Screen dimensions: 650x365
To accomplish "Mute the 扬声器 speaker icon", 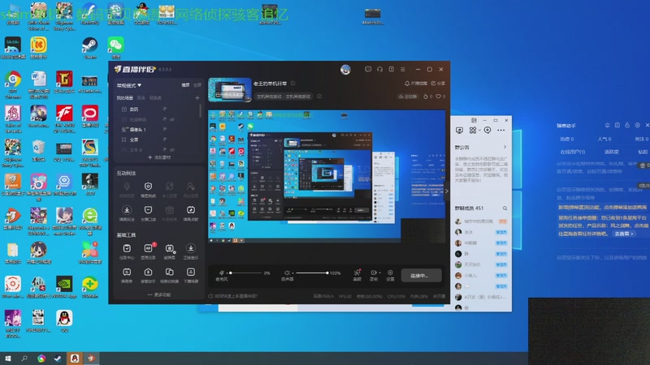I will click(287, 273).
